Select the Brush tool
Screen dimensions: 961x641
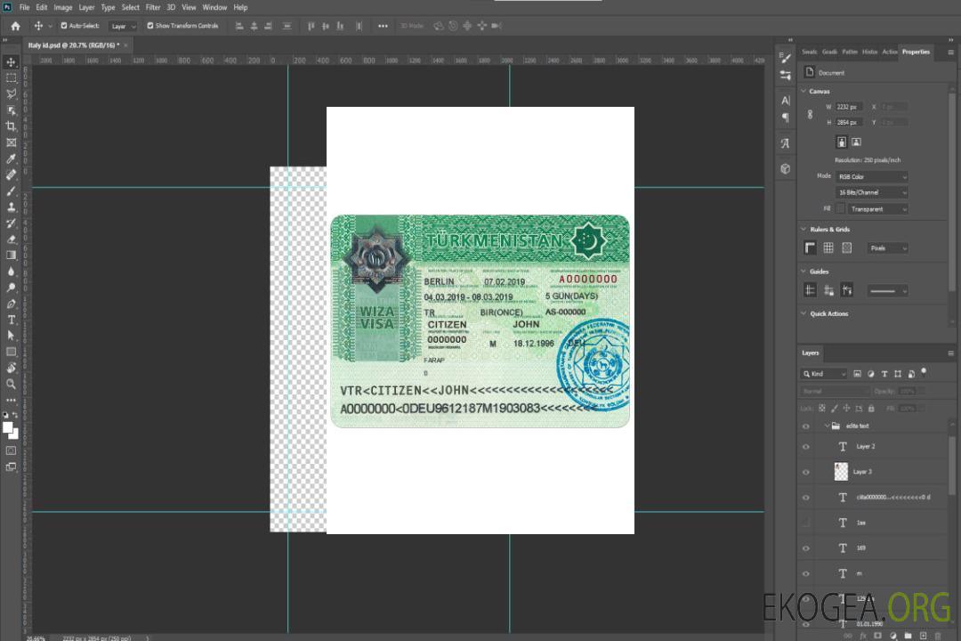pos(11,191)
